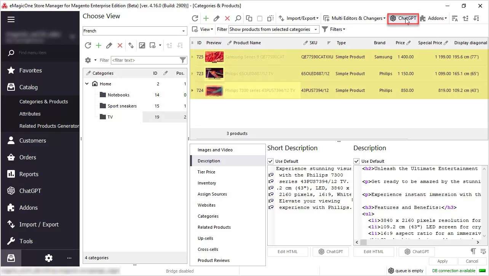Screen dimensions: 489x276
Task: Click Edit HTML under Description
Action: [x=374, y=252]
